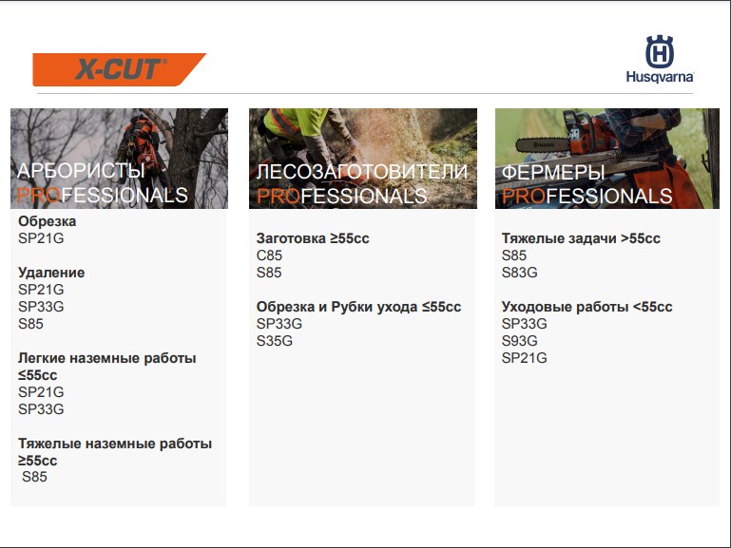Click Уходовые работы <55cc heading
The height and width of the screenshot is (548, 731).
(x=587, y=307)
